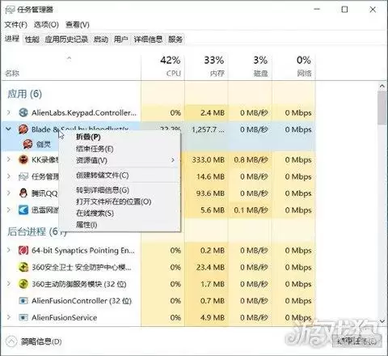Click the 360主动防御服务模块 icon

(23, 284)
